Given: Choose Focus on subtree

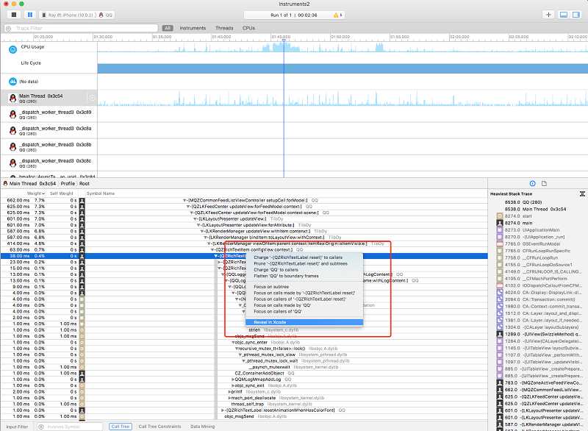Looking at the screenshot, I should [x=304, y=287].
